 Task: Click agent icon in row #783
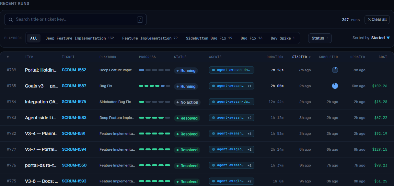click(x=214, y=117)
